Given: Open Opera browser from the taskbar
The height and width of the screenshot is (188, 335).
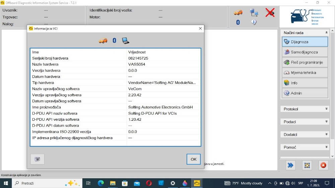Looking at the screenshot, I should coord(149,183).
